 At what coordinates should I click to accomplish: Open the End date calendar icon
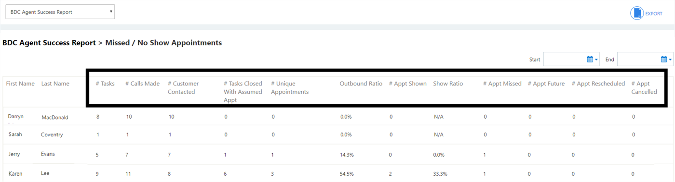pyautogui.click(x=664, y=59)
